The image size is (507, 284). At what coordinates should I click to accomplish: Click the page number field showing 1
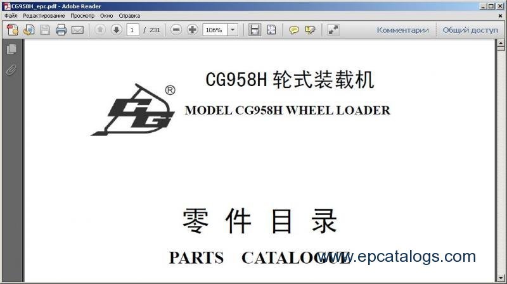132,30
